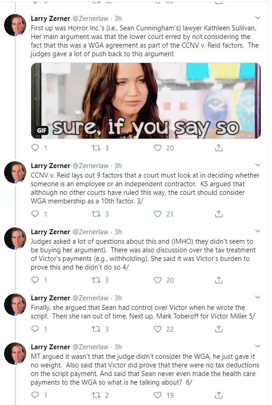
Task: Click the @Zernerlaw handle on the last tweet
Action: (91, 347)
